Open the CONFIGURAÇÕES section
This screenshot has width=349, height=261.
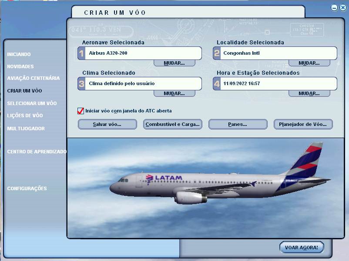[x=27, y=188]
